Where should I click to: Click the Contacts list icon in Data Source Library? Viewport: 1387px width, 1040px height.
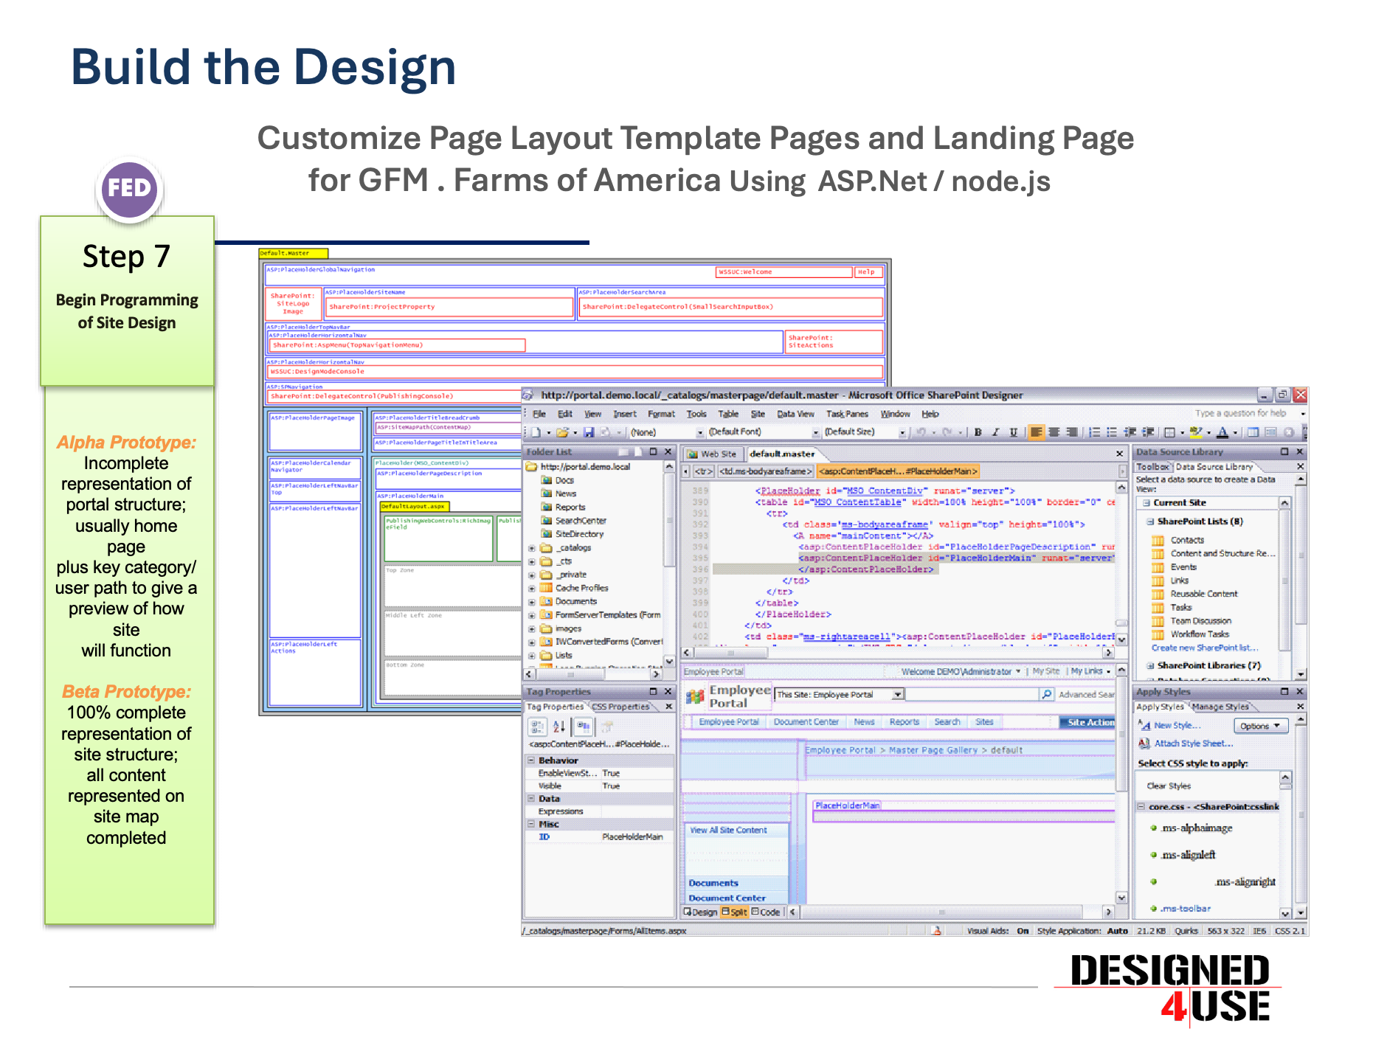[x=1158, y=541]
